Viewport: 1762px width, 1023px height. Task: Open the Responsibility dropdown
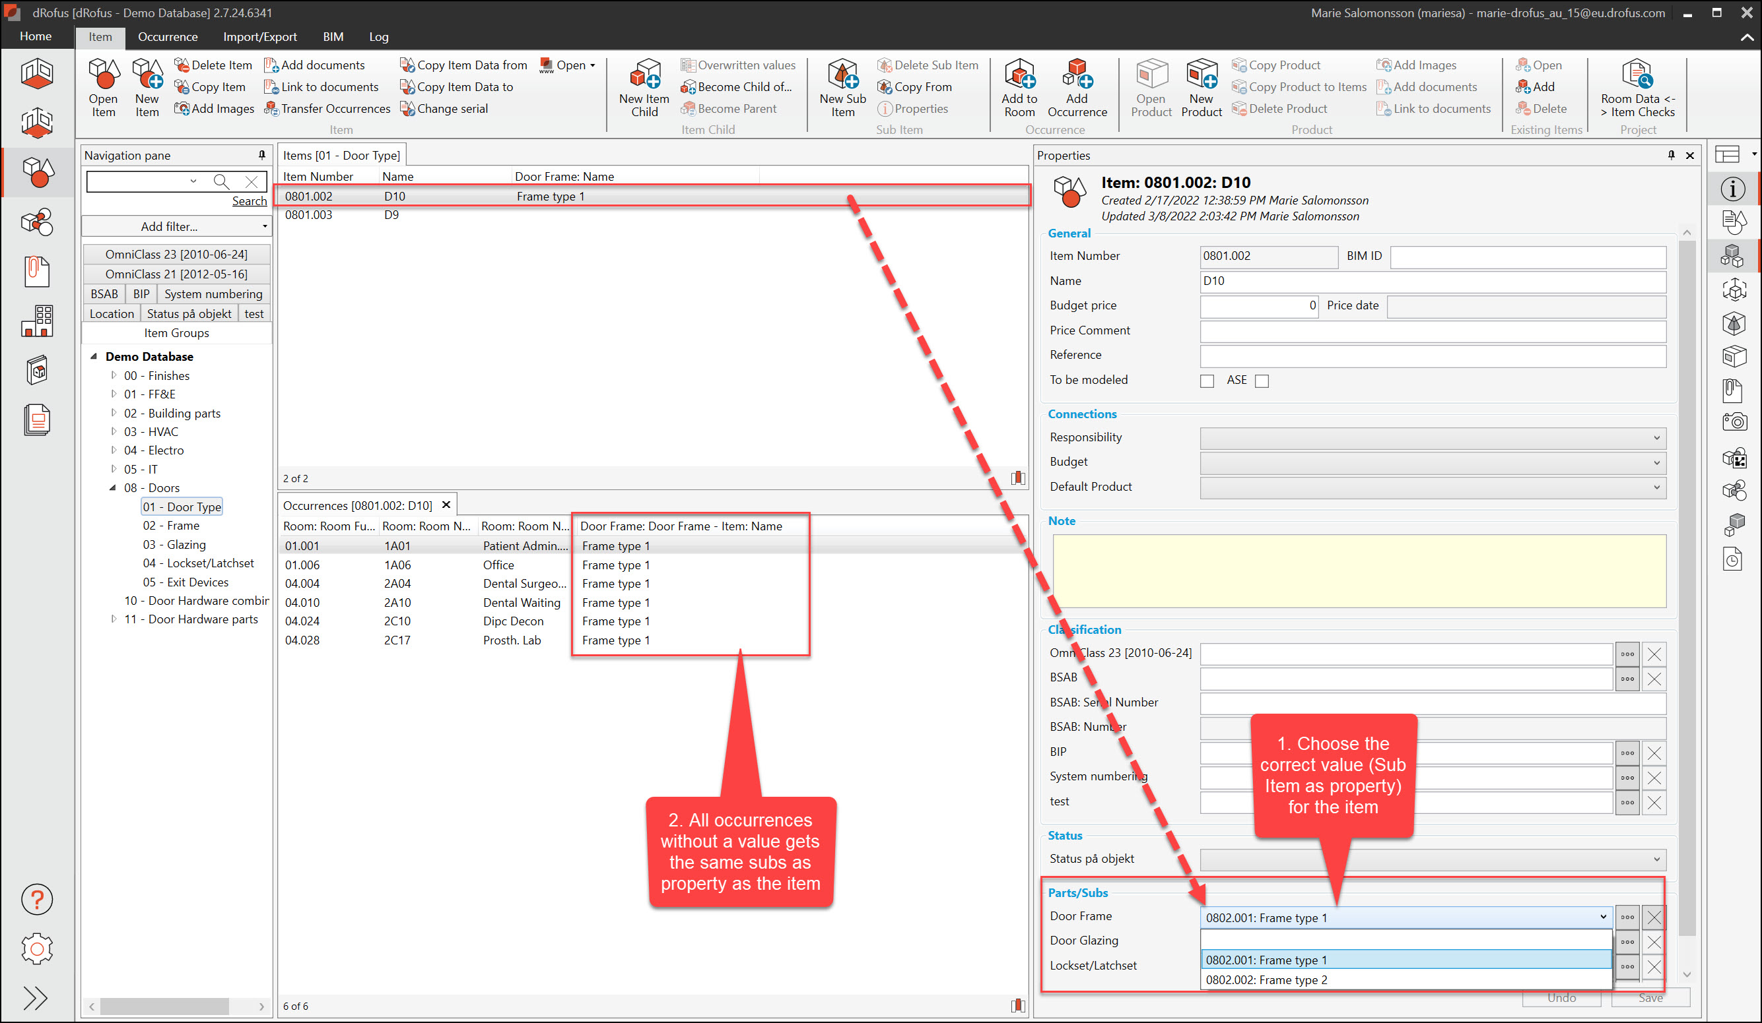tap(1432, 438)
